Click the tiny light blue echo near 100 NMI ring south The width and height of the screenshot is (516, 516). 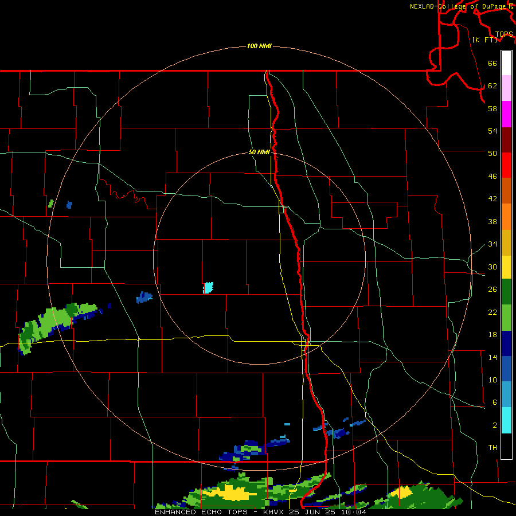click(287, 424)
